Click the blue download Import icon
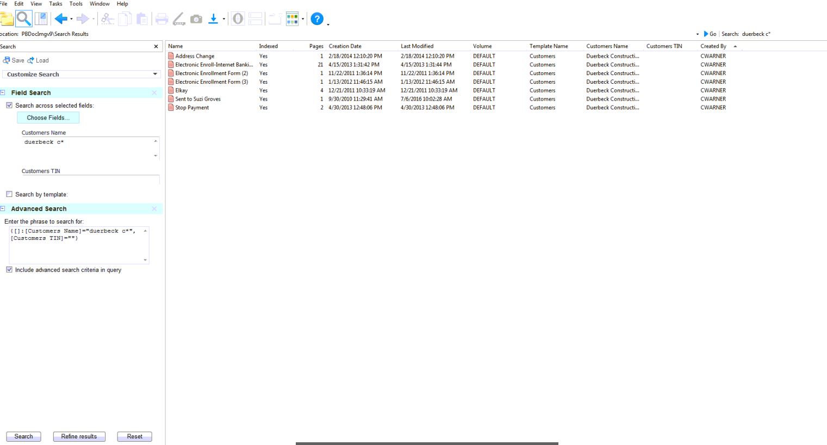The height and width of the screenshot is (445, 827). point(214,19)
